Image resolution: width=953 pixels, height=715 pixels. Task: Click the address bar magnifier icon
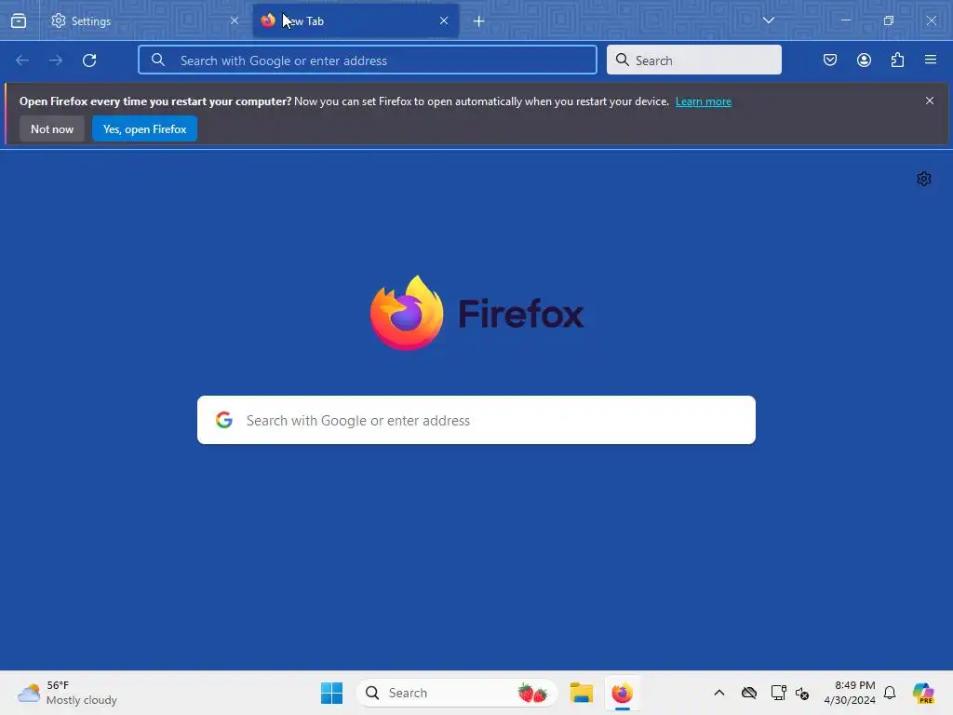[158, 60]
